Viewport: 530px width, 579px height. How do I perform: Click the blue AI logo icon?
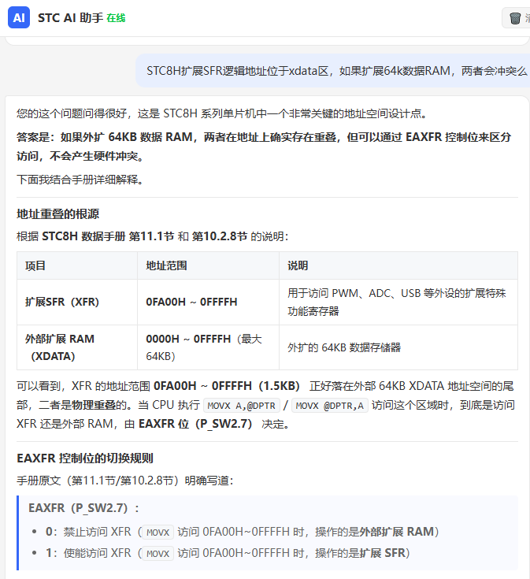click(19, 17)
